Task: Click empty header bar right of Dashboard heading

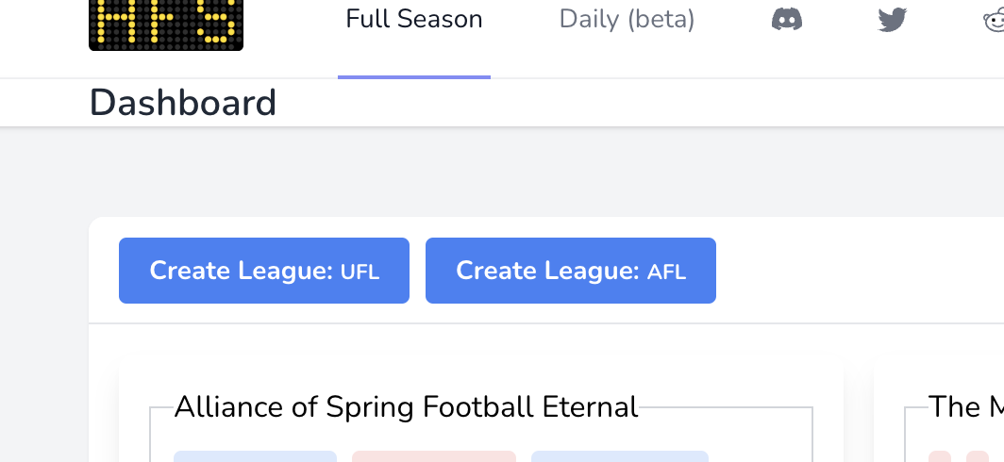Action: point(613,103)
